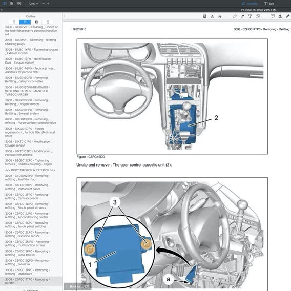
Task: Pick the shapes annotation tool
Action: [x=258, y=16]
